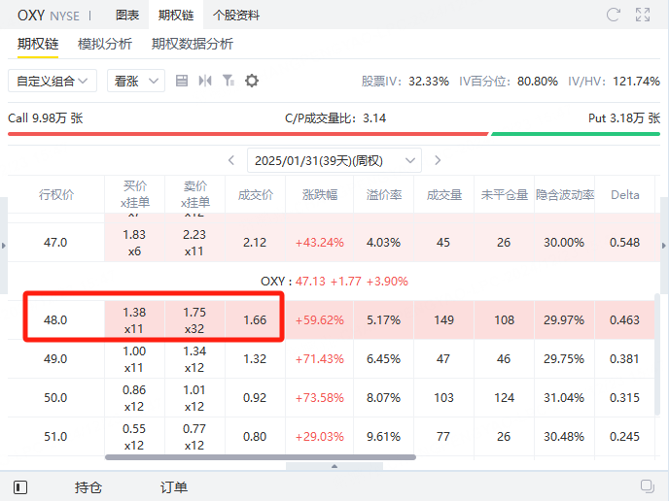669x501 pixels.
Task: Switch to the 图表 tab
Action: pyautogui.click(x=127, y=16)
